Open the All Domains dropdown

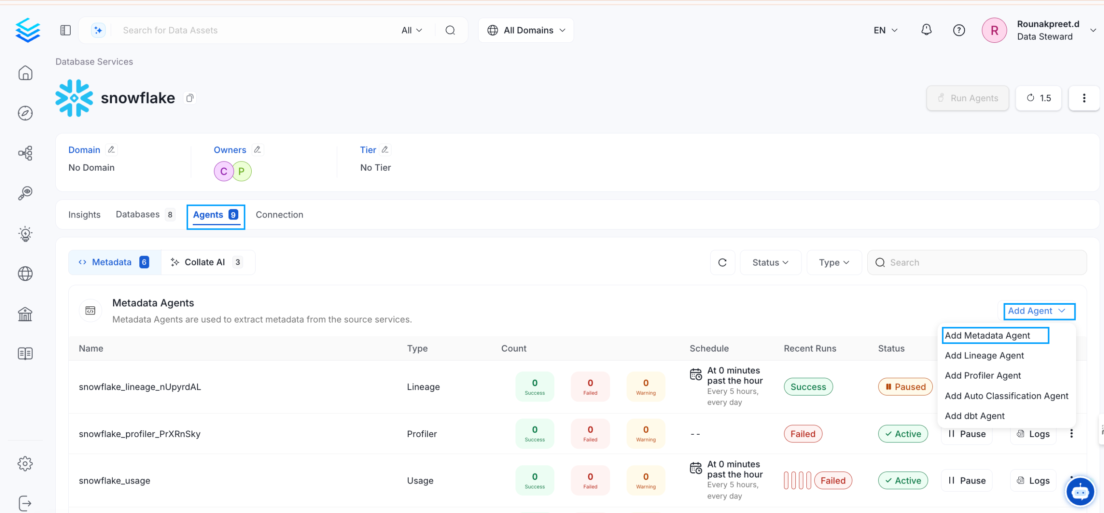526,30
